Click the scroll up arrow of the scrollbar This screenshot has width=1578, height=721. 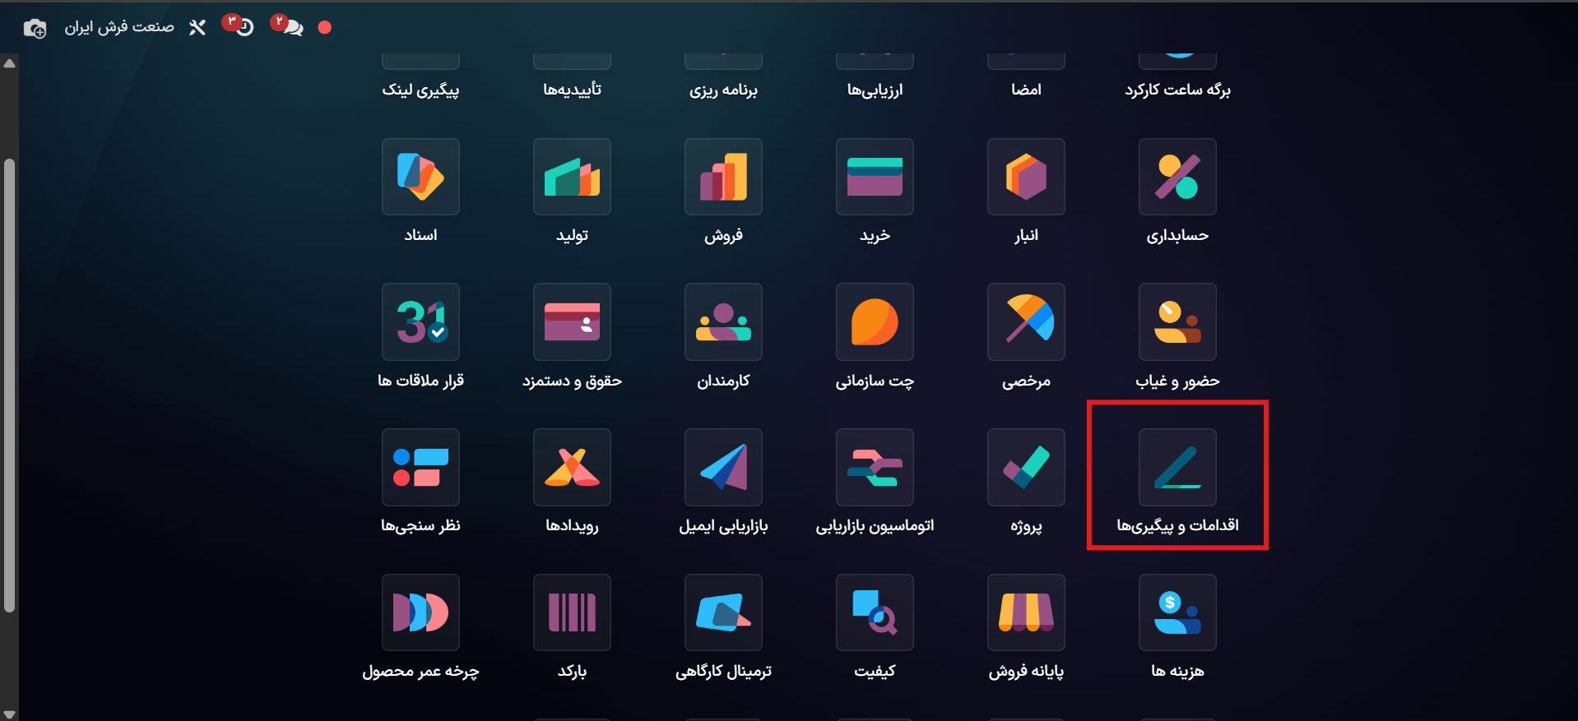tap(9, 63)
